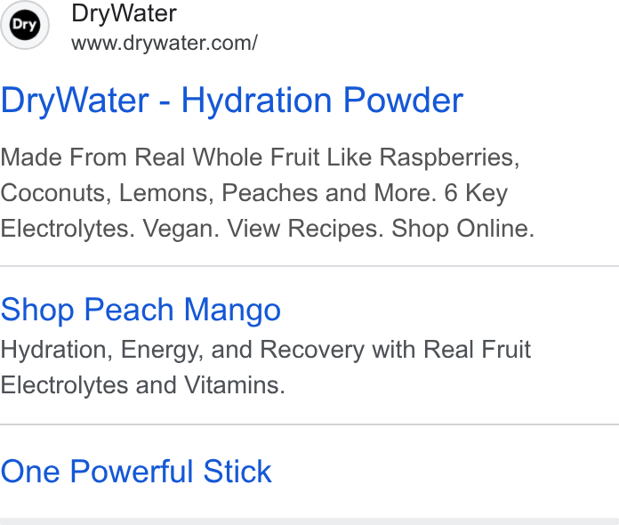Click the '6 Key' text in description
This screenshot has height=525, width=619.
(476, 193)
